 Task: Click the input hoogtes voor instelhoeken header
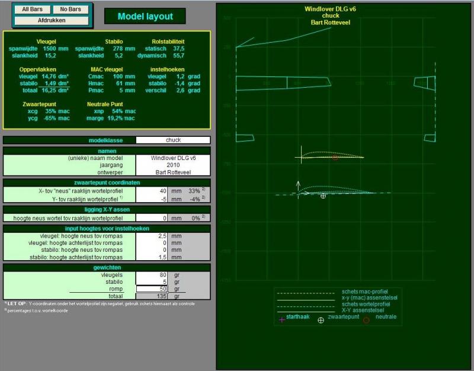(x=107, y=229)
